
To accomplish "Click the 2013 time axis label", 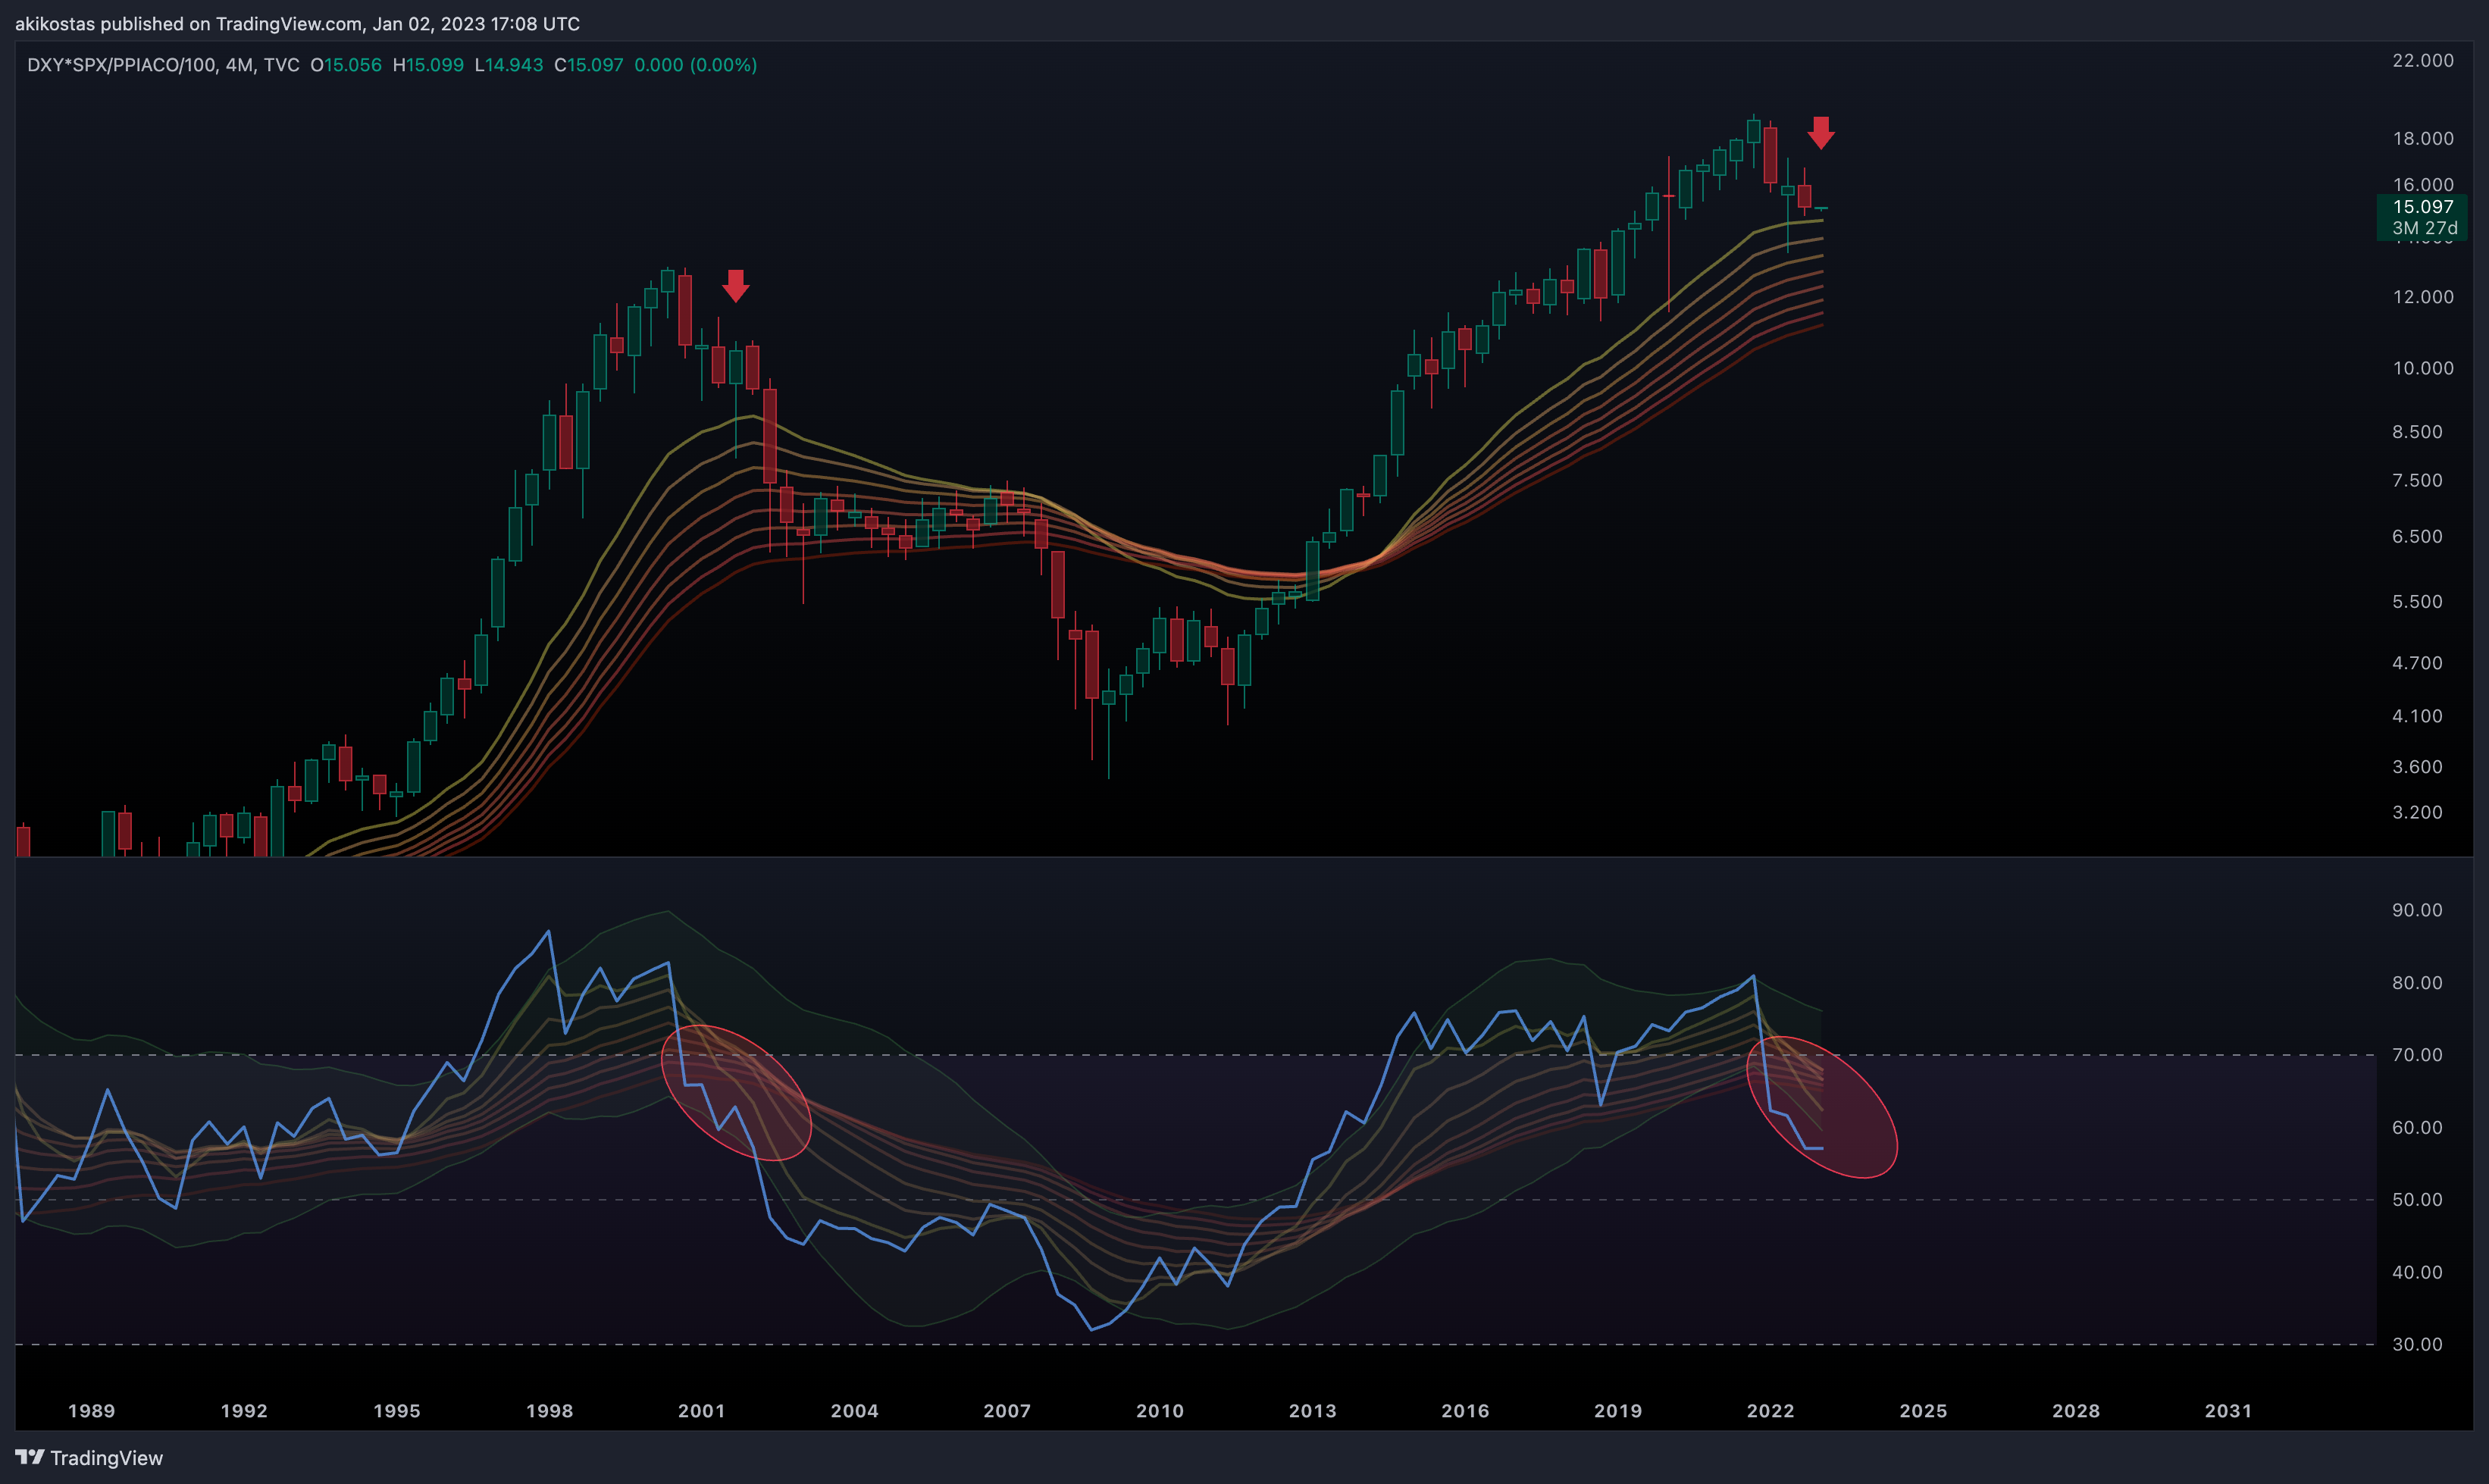I will pyautogui.click(x=1313, y=1411).
